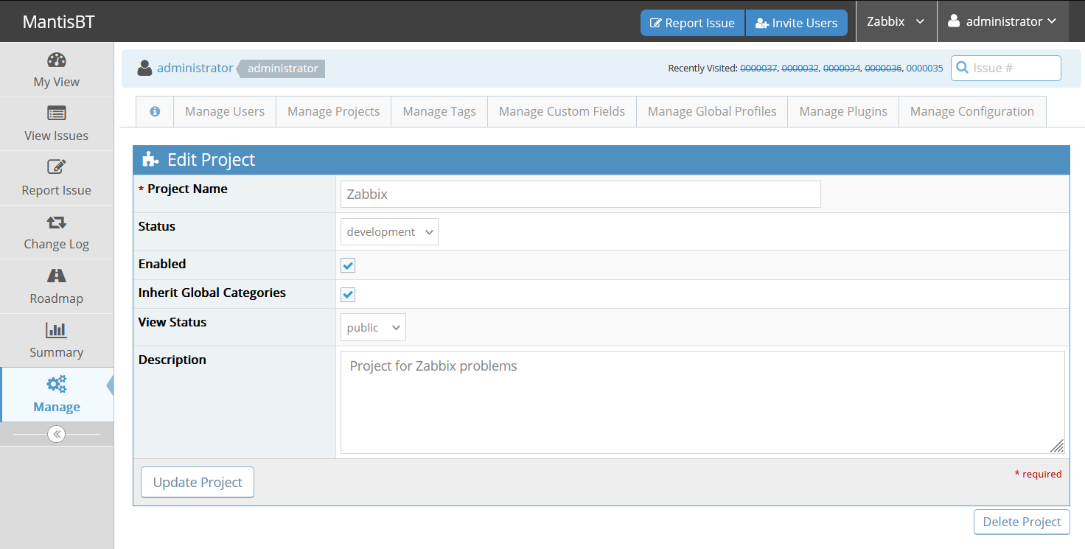Collapse the sidebar with the double-arrow icon
This screenshot has height=549, width=1085.
pyautogui.click(x=57, y=434)
